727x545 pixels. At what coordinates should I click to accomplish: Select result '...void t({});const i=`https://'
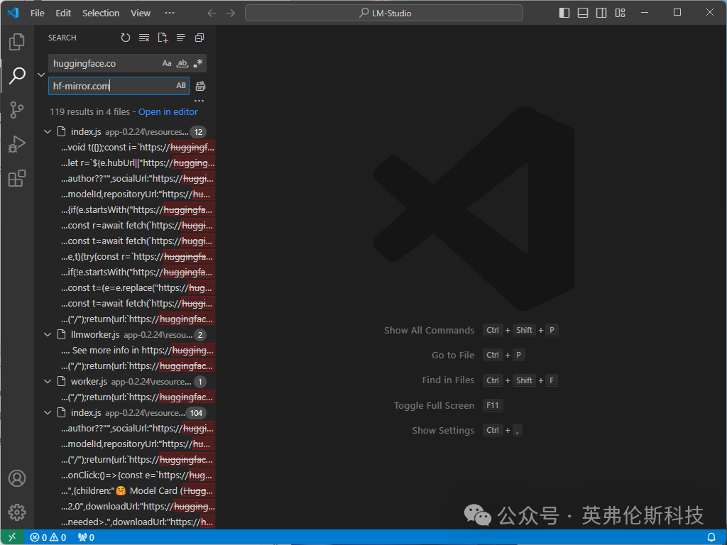[138, 148]
